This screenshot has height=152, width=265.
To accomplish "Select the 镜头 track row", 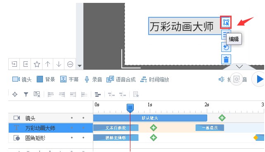I will click(x=51, y=118).
